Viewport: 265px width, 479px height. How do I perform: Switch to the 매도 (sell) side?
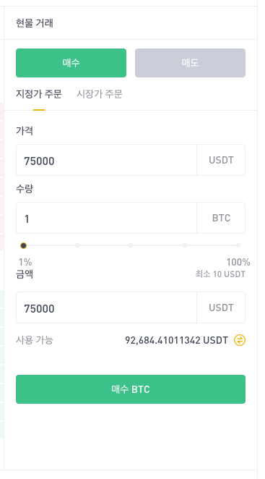(x=191, y=63)
